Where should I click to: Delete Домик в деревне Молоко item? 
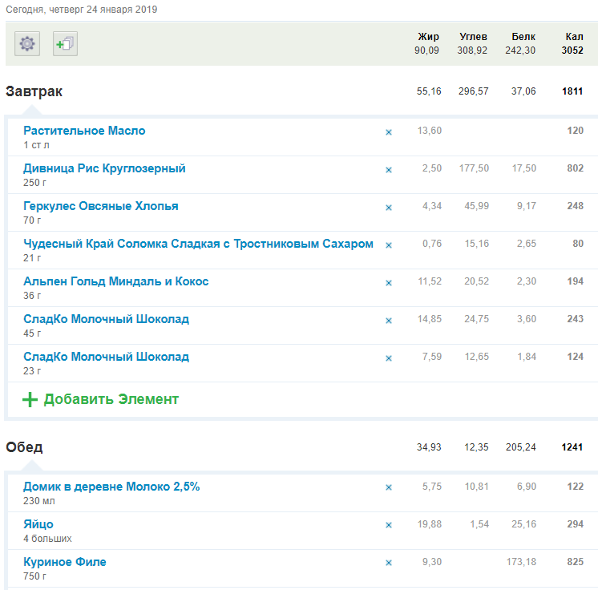click(389, 488)
